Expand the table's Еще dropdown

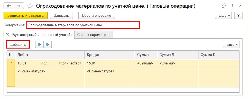[x=231, y=45]
